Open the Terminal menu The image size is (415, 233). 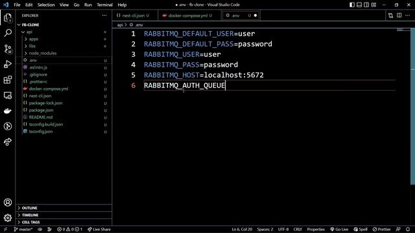click(104, 5)
